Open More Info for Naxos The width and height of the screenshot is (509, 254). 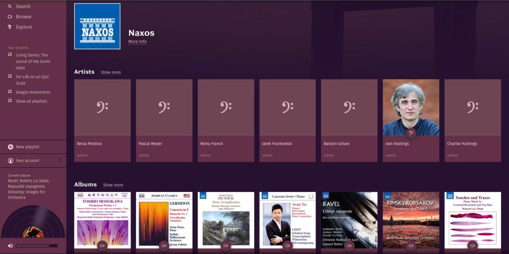point(137,42)
